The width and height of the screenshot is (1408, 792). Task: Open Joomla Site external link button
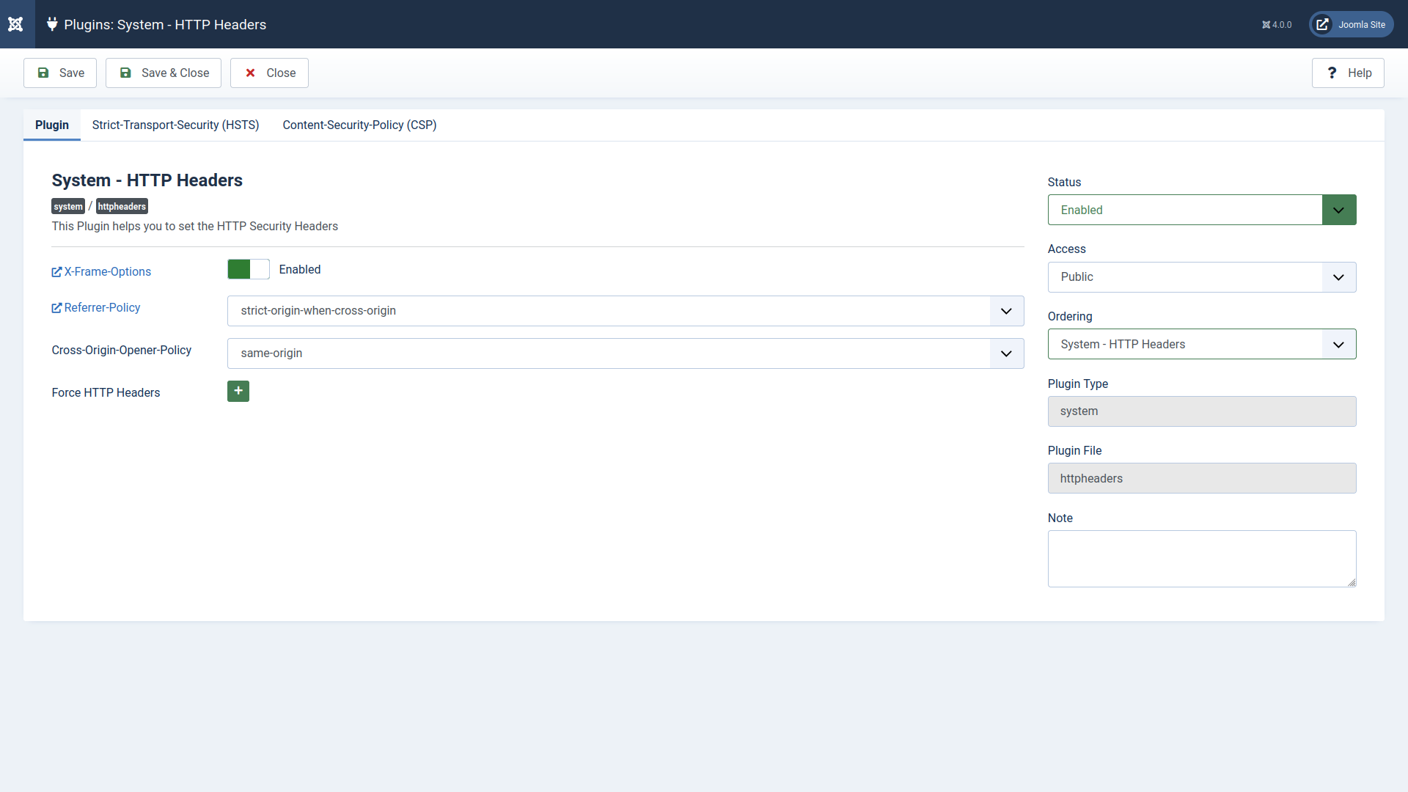click(1351, 24)
